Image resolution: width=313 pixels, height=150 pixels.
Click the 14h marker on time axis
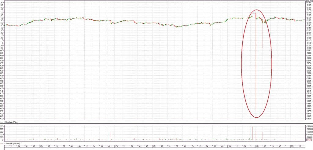tap(79, 146)
